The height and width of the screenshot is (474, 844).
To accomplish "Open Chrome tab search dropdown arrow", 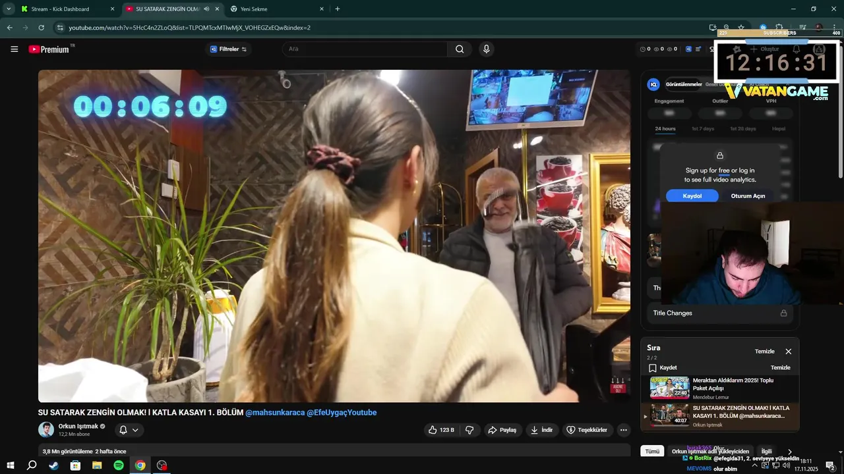I will pos(9,9).
